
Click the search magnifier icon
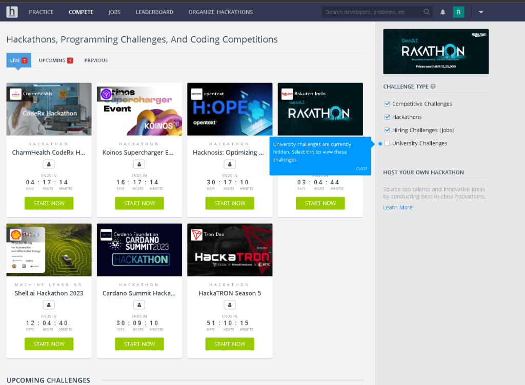click(x=426, y=12)
